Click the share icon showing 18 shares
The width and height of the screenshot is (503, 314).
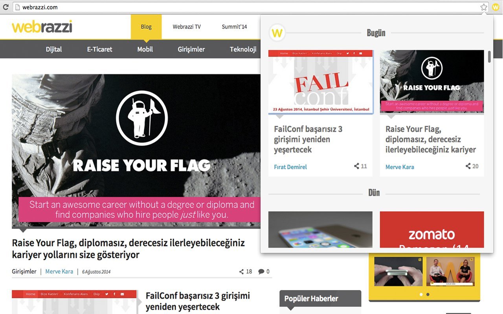(x=242, y=272)
